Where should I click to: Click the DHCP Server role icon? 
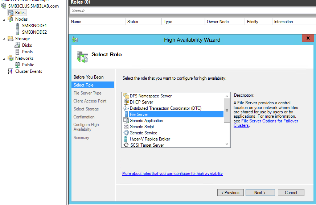click(x=126, y=102)
